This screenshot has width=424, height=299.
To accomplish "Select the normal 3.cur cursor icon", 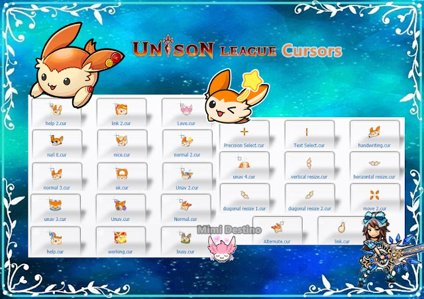I will (56, 173).
